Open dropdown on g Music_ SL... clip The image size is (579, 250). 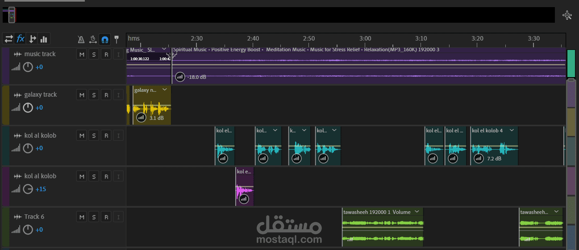[x=164, y=49]
